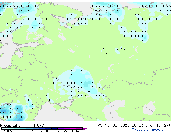Click the 45–50 mm legend color swatch
171x132 pixels.
(x=79, y=128)
